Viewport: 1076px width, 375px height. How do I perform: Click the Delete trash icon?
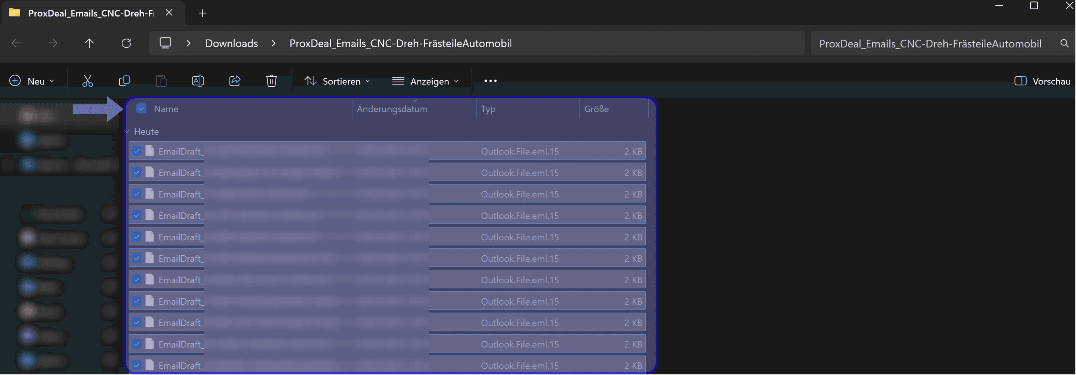tap(272, 81)
